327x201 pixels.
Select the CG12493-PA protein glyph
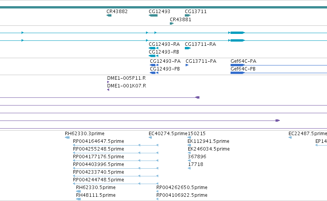pos(154,65)
